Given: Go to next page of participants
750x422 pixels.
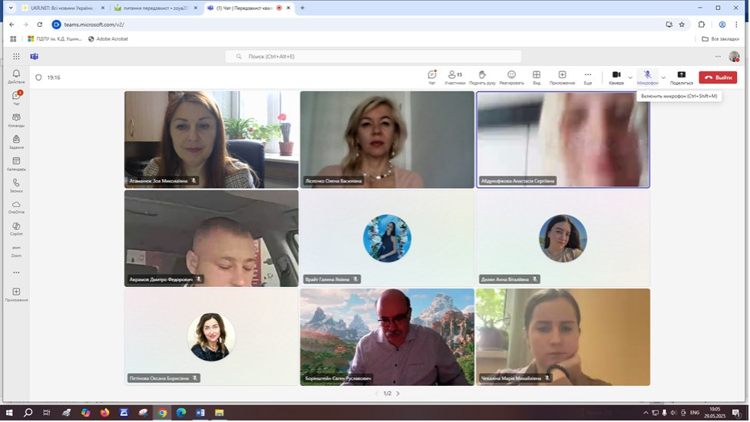Looking at the screenshot, I should (x=398, y=394).
